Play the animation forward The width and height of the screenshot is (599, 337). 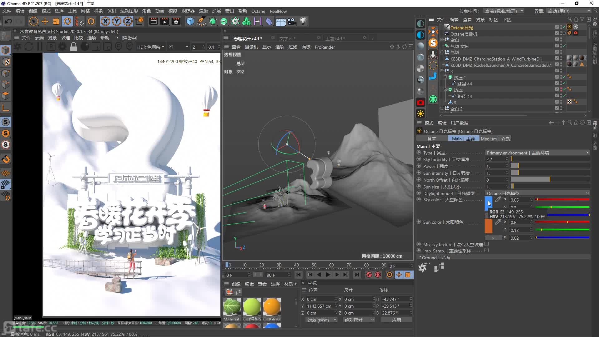coord(328,275)
